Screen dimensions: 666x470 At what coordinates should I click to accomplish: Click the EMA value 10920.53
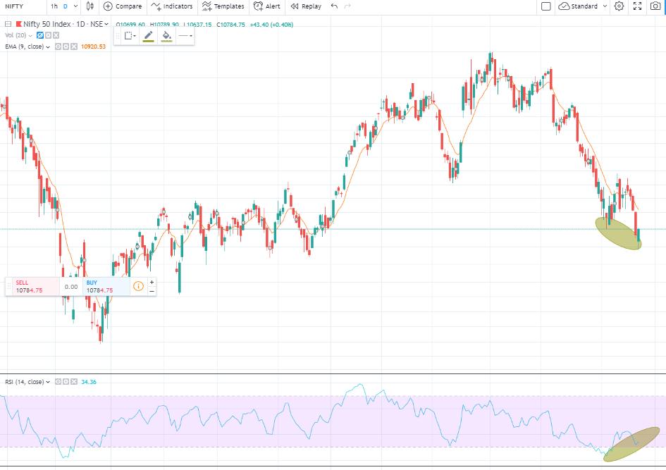click(x=94, y=47)
